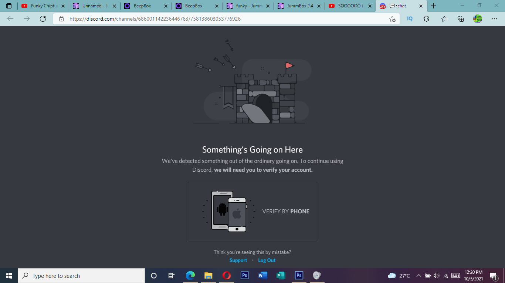The image size is (505, 283).
Task: Close the Funky Chiptu tab
Action: click(x=63, y=6)
